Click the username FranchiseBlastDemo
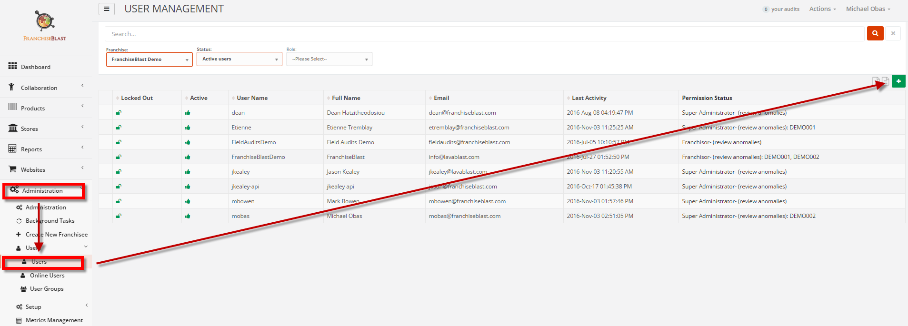The height and width of the screenshot is (326, 908). click(x=258, y=157)
